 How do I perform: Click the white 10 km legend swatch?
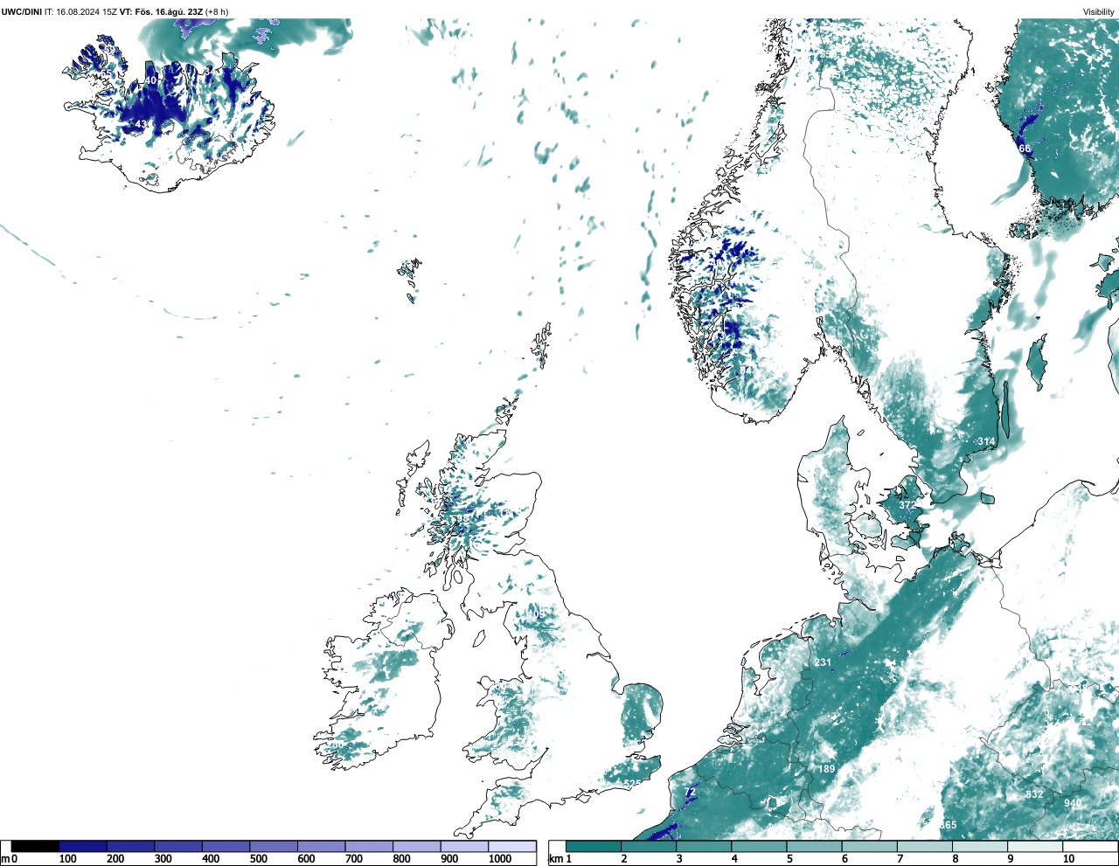tap(1089, 846)
